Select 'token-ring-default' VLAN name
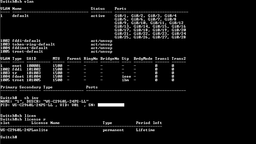The height and width of the screenshot is (144, 256). 34,44
